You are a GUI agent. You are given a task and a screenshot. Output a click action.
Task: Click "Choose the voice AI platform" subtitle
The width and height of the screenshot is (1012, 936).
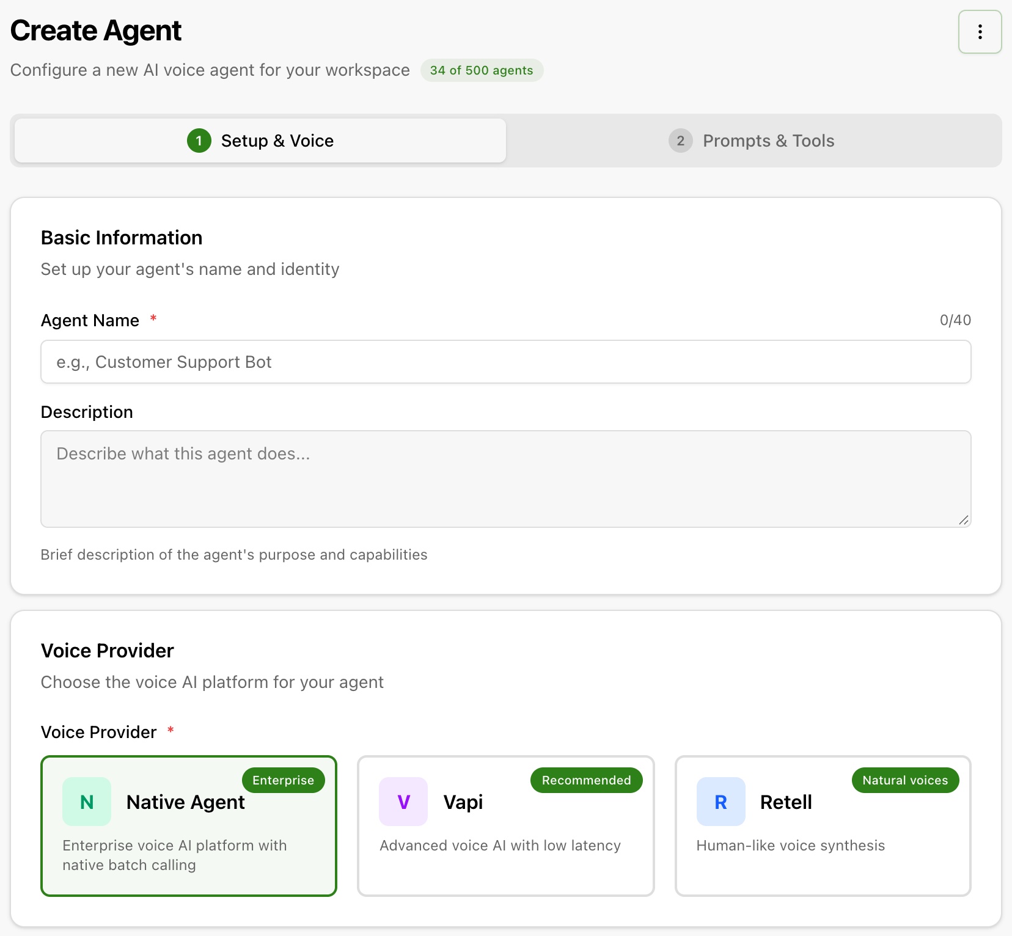click(x=212, y=682)
